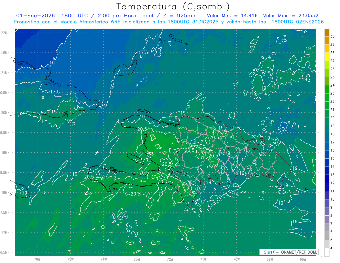Viewport: 340px width, 263px height.
Task: Click the gray legend swatch between 5 and 6
Action: [x=327, y=236]
